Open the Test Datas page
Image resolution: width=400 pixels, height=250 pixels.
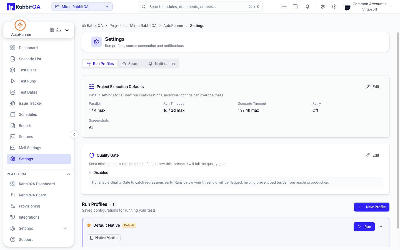[39, 92]
